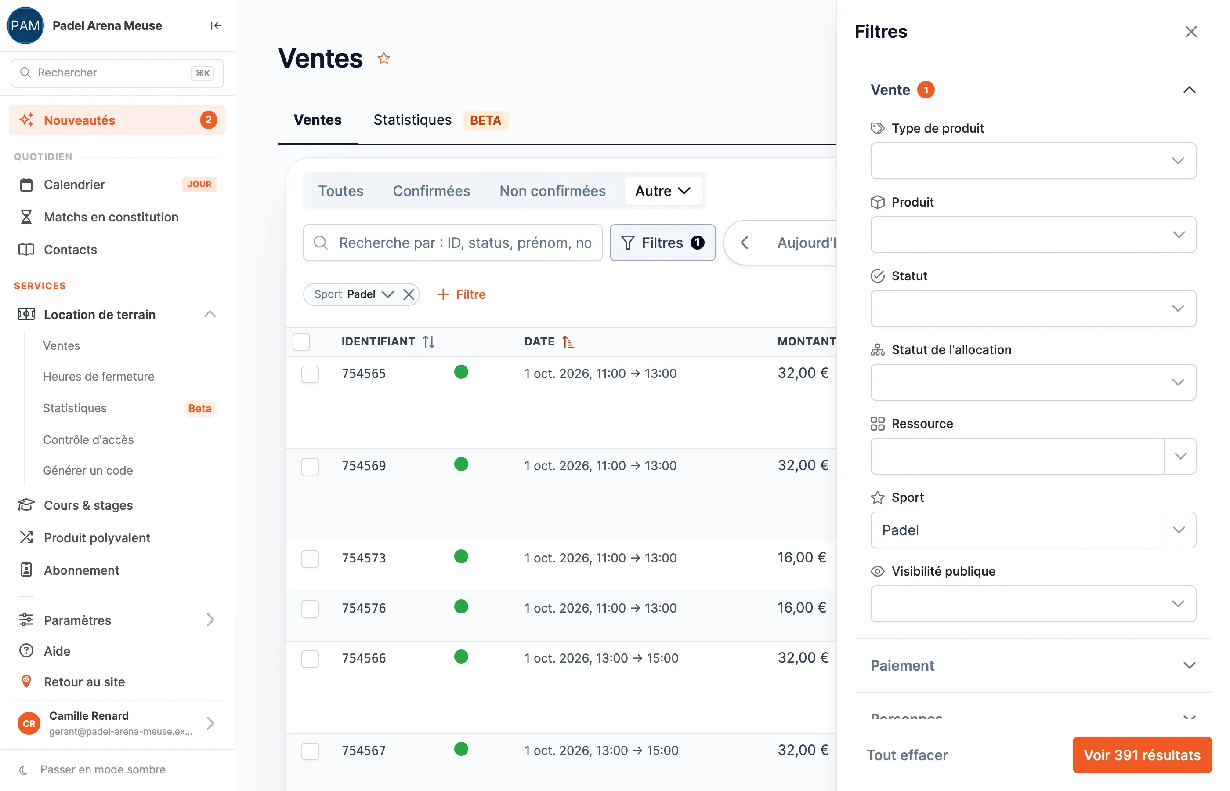Viewport: 1230px width, 791px height.
Task: Select all rows with header checkbox
Action: click(301, 341)
